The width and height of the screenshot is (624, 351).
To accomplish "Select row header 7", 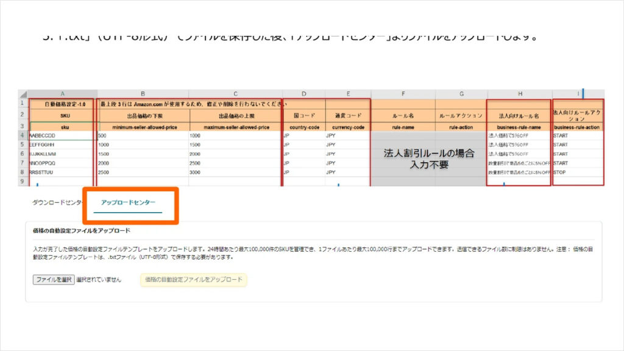I will (x=23, y=163).
